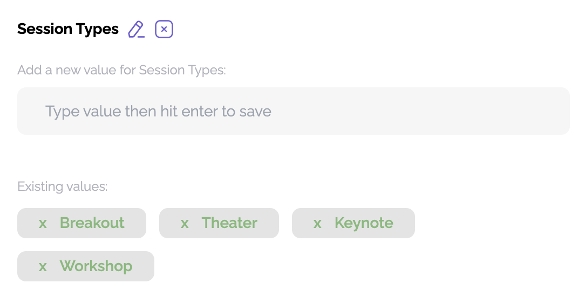
Task: Select the Breakout session type tag
Action: pos(92,223)
